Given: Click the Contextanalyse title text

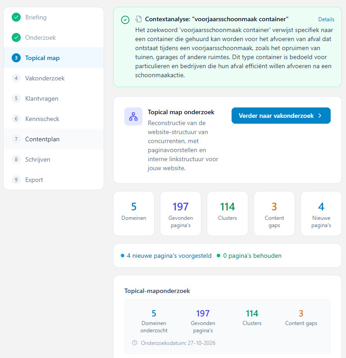Looking at the screenshot, I should click(x=217, y=19).
